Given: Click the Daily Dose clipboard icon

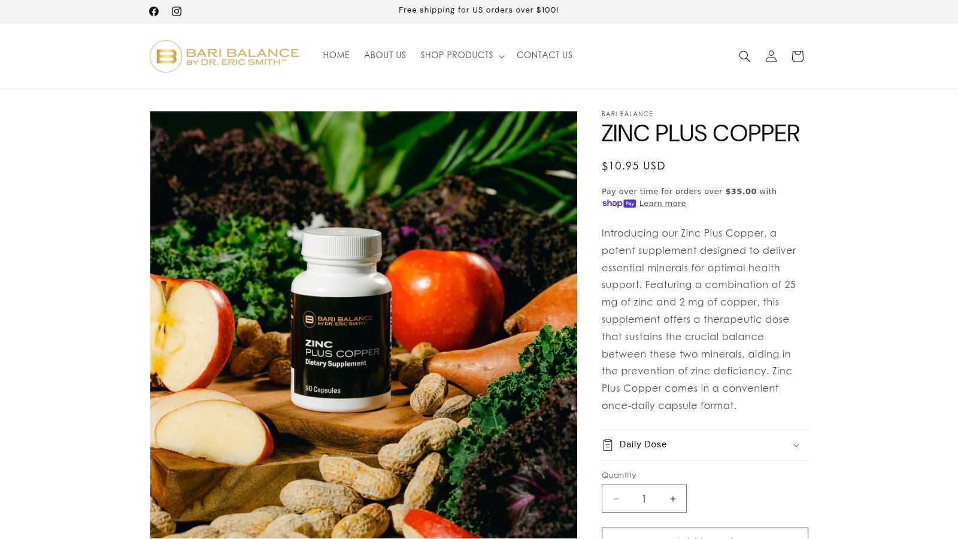Looking at the screenshot, I should pyautogui.click(x=608, y=445).
